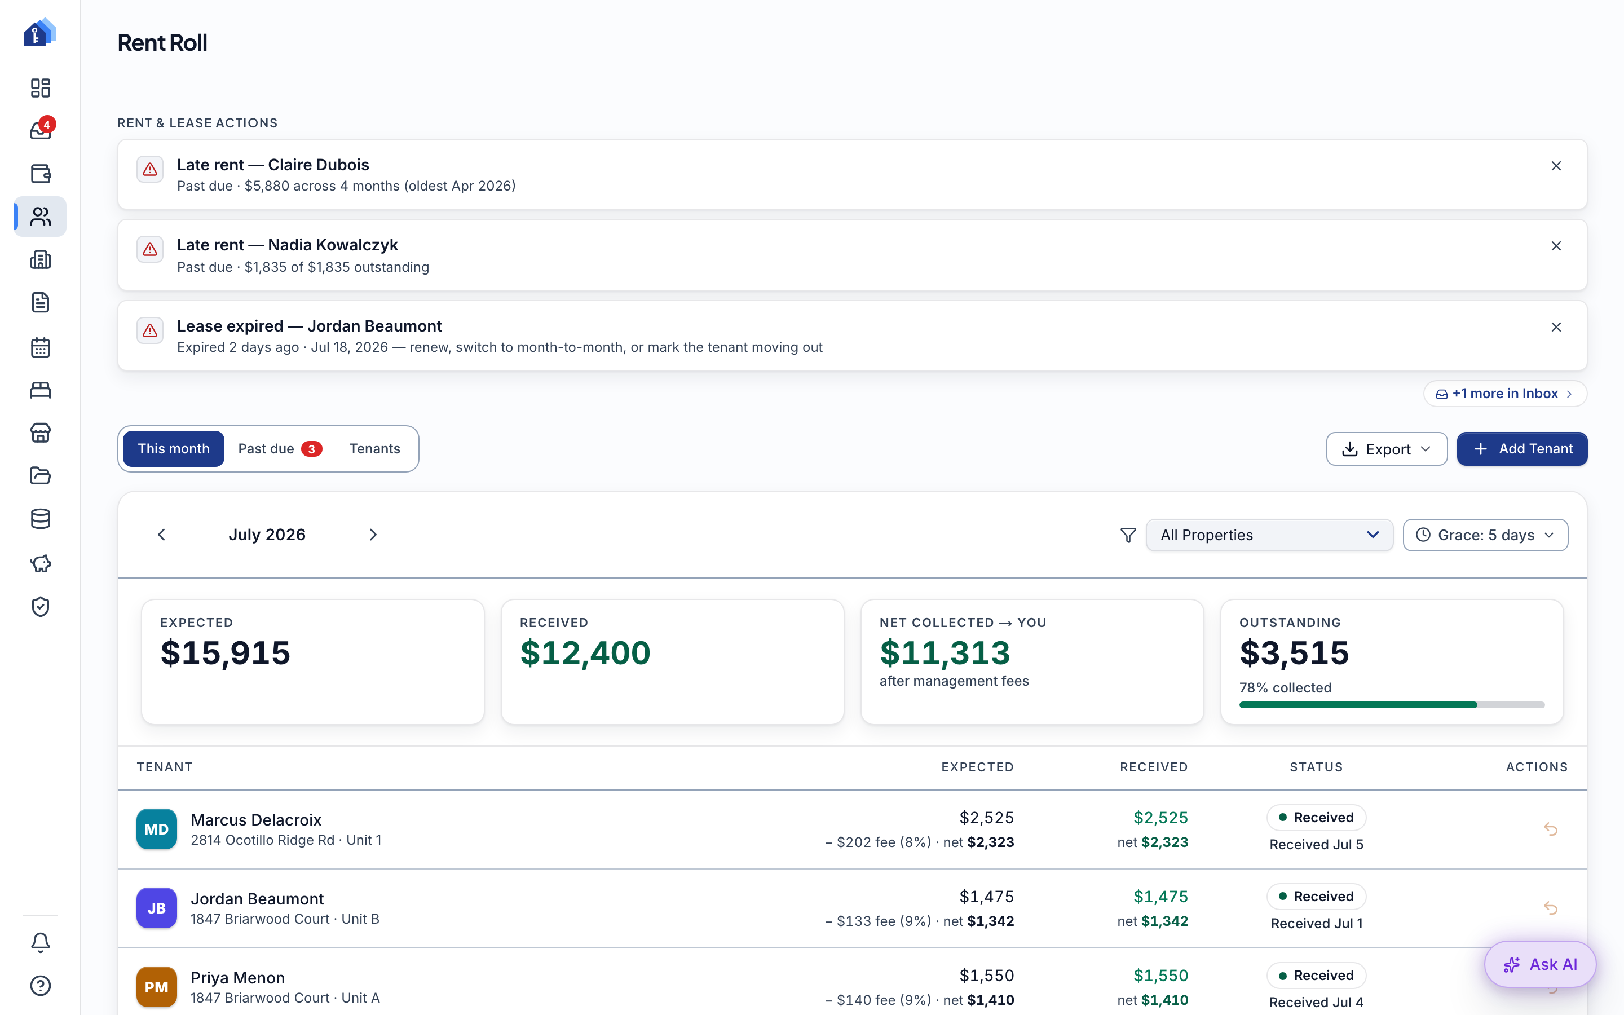Open +1 more in Inbox link
1624x1015 pixels.
pos(1504,394)
